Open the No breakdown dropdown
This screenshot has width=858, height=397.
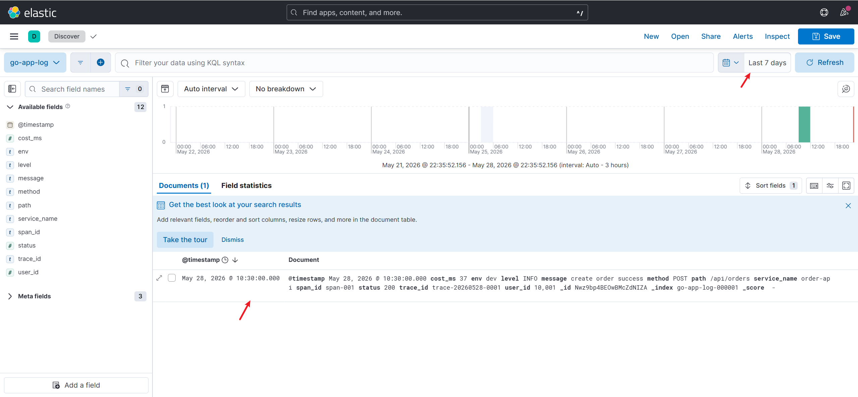pos(286,89)
